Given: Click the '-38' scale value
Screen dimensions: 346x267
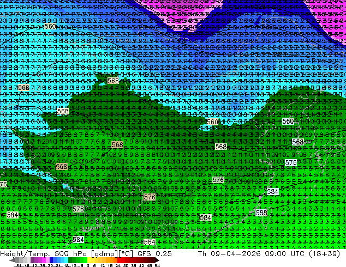Looking at the screenshot, I should 42,266.
